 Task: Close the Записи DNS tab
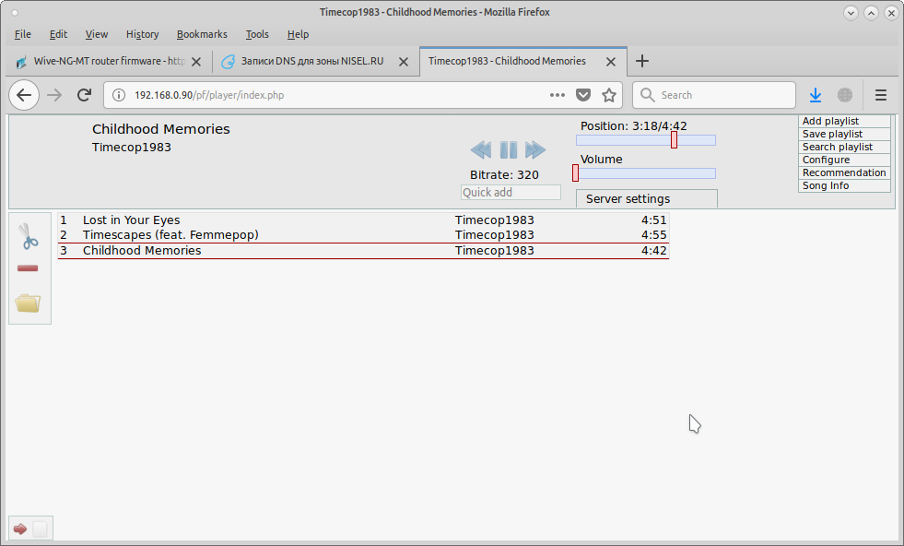[404, 62]
